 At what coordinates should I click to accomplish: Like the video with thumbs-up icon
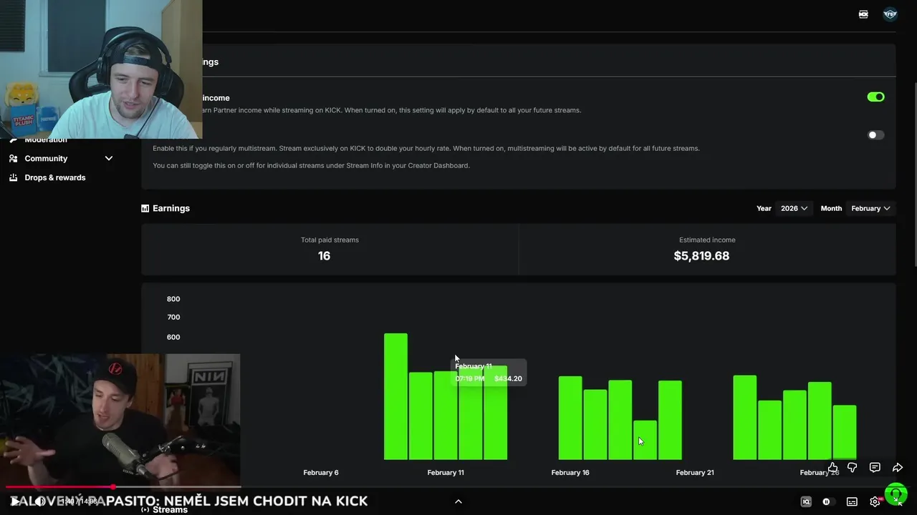(x=832, y=467)
